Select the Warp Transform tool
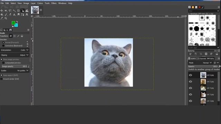Screen dimensions: 221x124 pos(27,11)
